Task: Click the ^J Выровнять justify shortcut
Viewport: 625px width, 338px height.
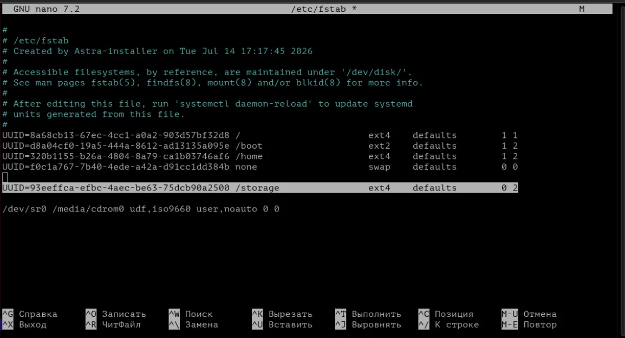Action: [368, 324]
